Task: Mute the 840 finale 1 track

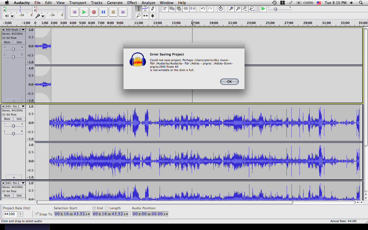Action: pos(7,42)
